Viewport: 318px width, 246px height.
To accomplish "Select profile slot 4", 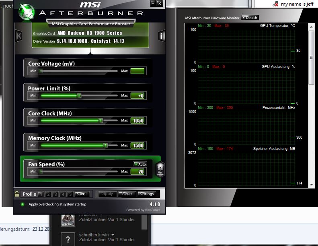I will 63,194.
